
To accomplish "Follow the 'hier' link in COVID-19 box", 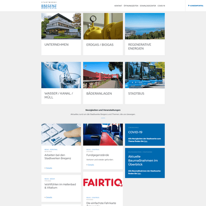I will (145, 141).
